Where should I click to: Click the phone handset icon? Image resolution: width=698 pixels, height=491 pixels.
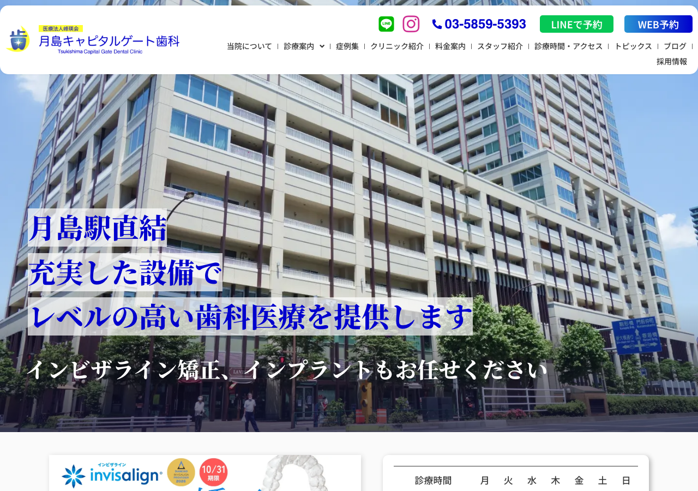tap(437, 24)
